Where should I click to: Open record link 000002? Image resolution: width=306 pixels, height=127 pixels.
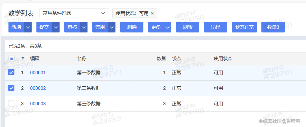click(x=38, y=88)
